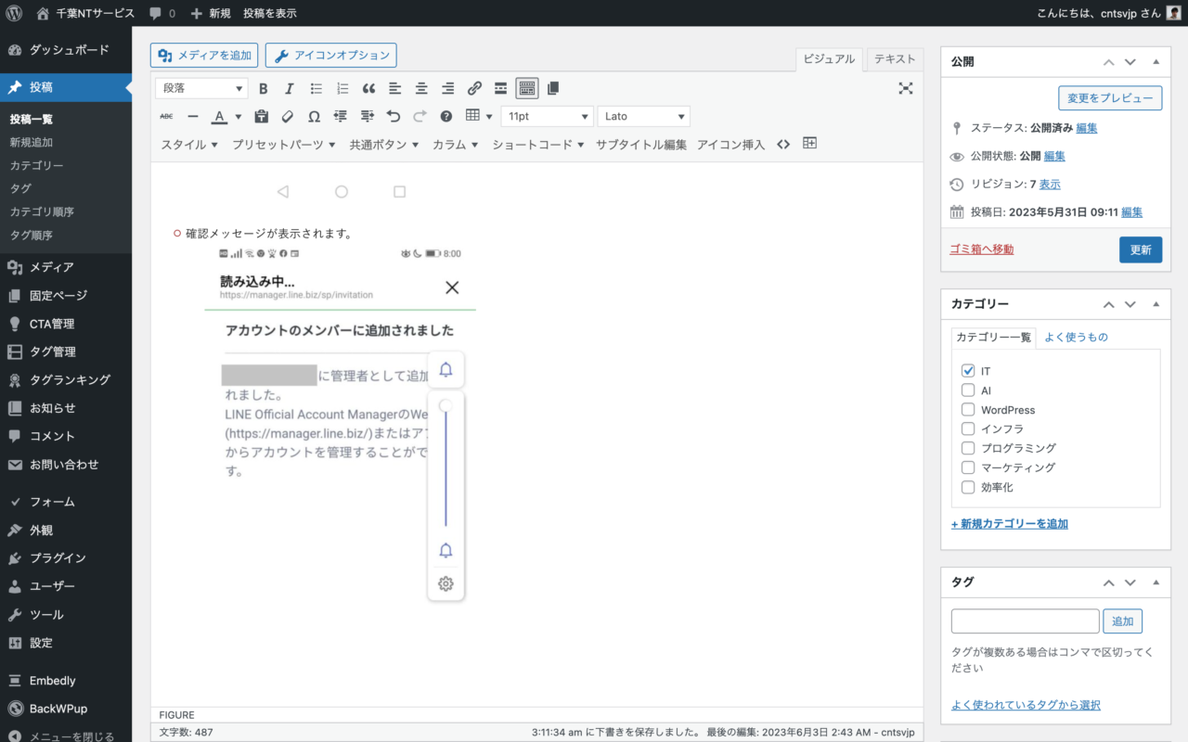Apply italic formatting

coord(289,89)
